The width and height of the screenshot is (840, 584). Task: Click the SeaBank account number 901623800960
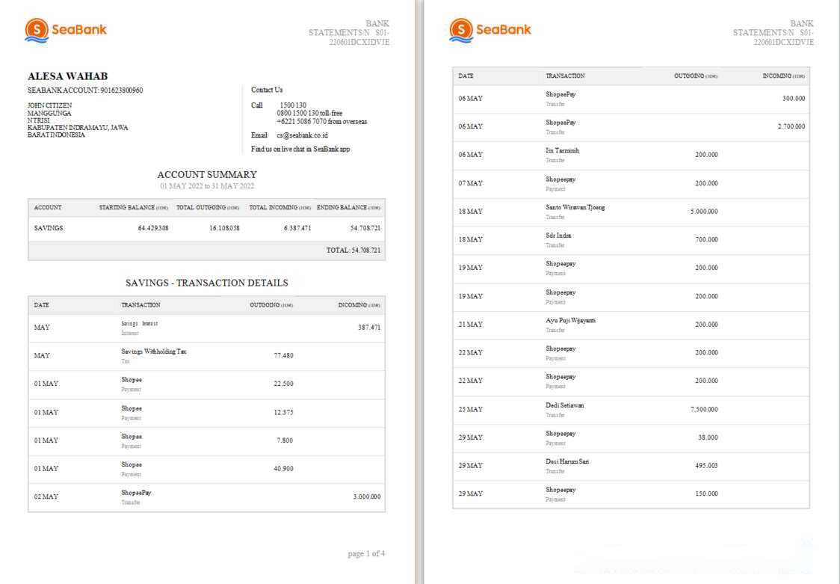[121, 90]
